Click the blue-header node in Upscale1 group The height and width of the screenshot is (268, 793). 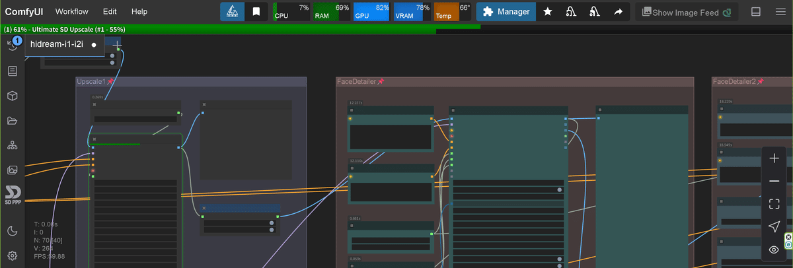click(241, 220)
